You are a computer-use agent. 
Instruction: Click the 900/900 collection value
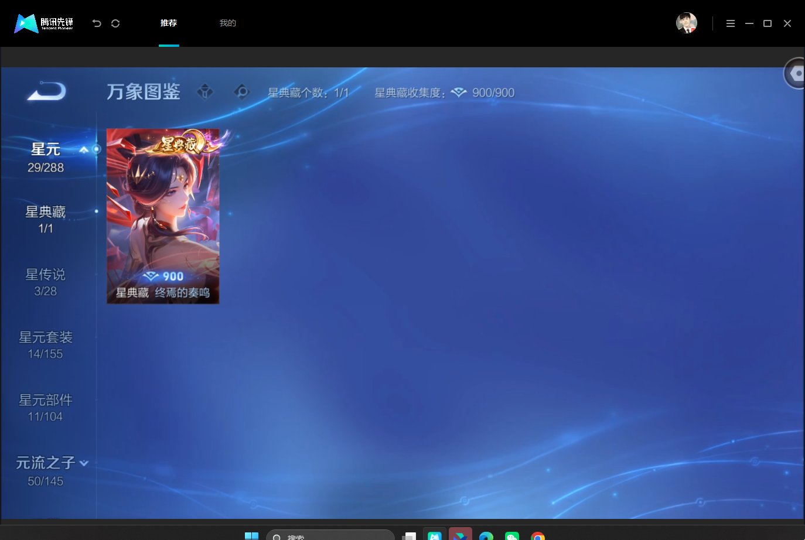[493, 93]
